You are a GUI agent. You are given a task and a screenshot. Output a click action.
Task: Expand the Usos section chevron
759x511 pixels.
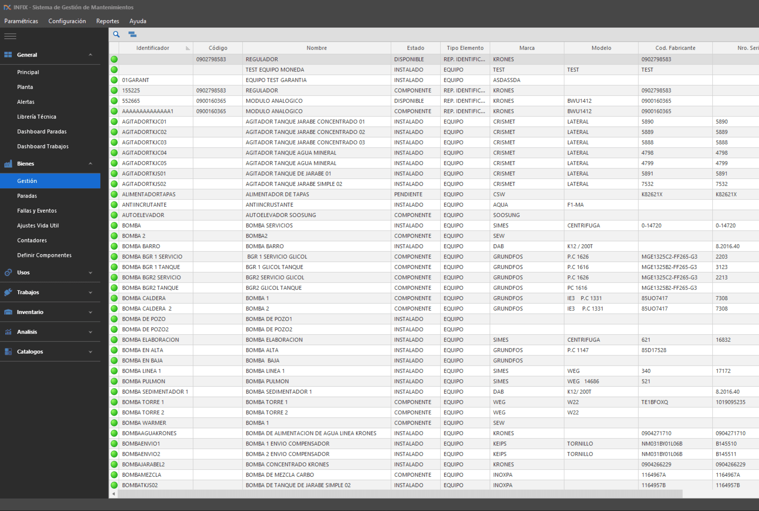(x=90, y=273)
